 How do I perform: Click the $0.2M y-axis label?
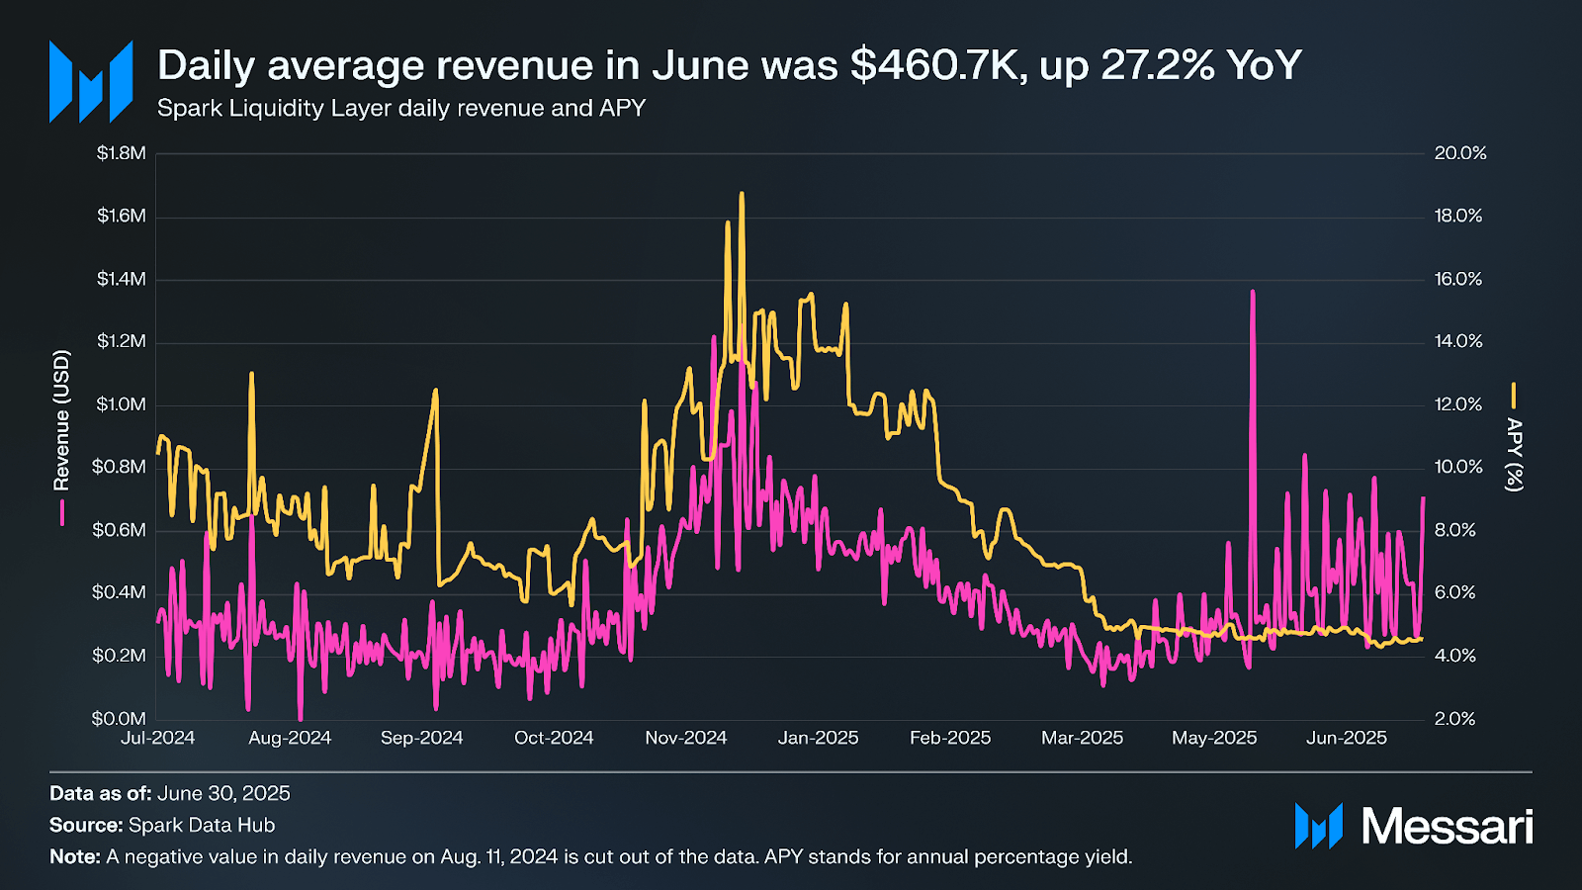point(120,656)
